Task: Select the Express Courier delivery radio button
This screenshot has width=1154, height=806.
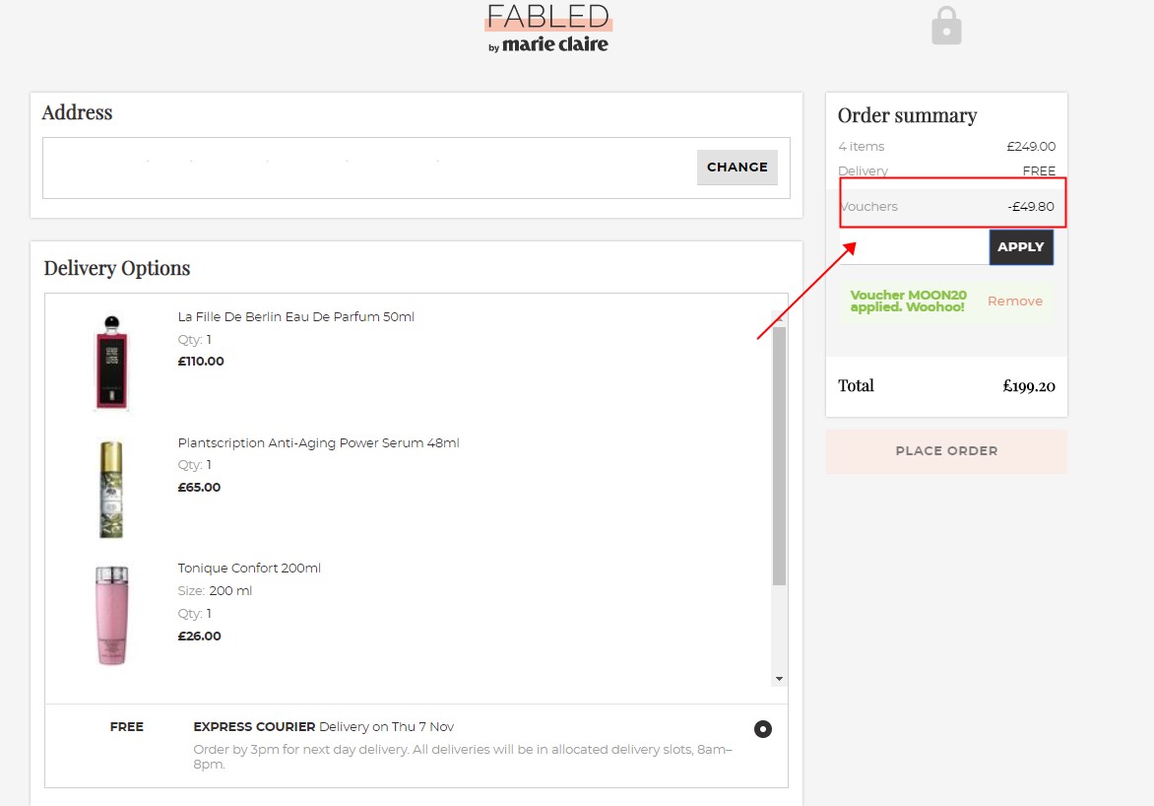Action: [762, 728]
